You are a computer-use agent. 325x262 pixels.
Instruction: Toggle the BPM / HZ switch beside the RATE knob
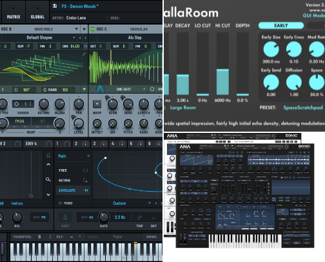coord(87,217)
